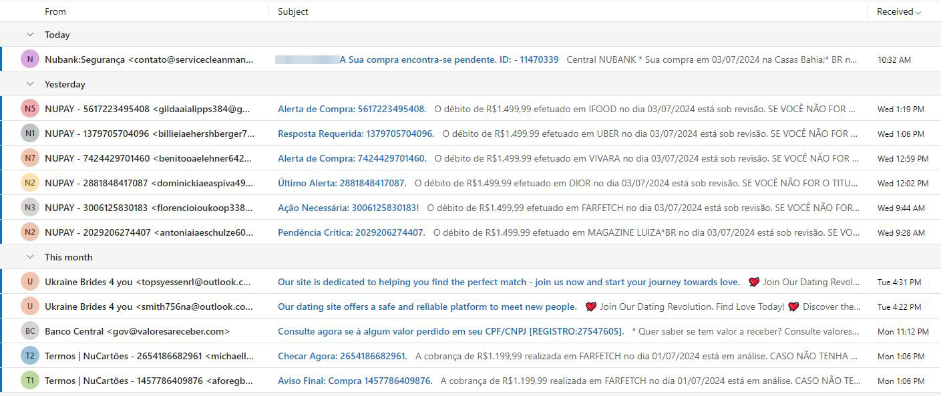Select the N3 avatar of the FARFETCH NUPAY email

click(30, 208)
